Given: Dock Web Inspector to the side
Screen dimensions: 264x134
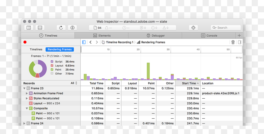Looking at the screenshot, I should (x=29, y=28).
